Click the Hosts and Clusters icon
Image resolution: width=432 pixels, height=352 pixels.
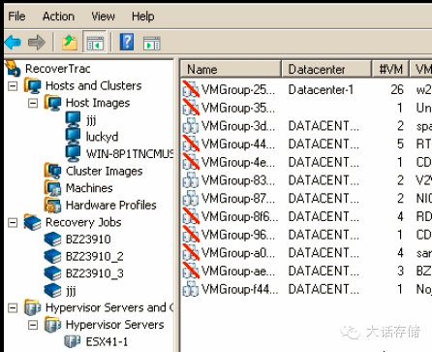pos(33,85)
